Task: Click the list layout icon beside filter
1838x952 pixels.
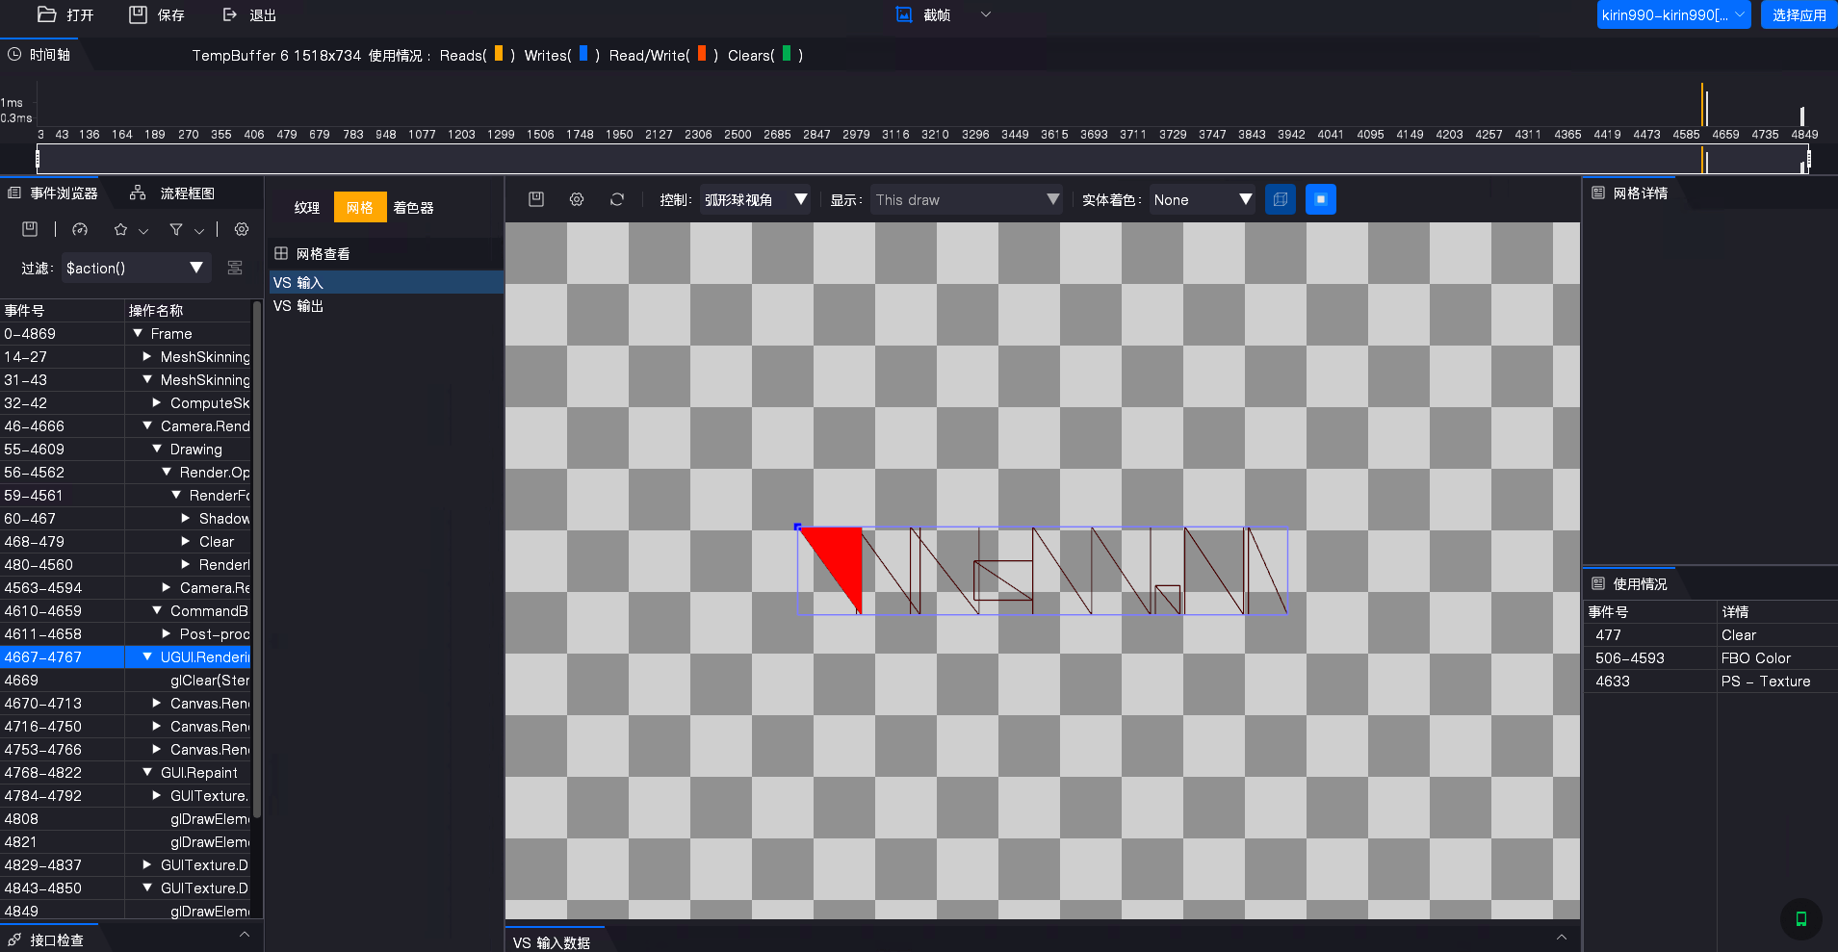Action: 235,268
